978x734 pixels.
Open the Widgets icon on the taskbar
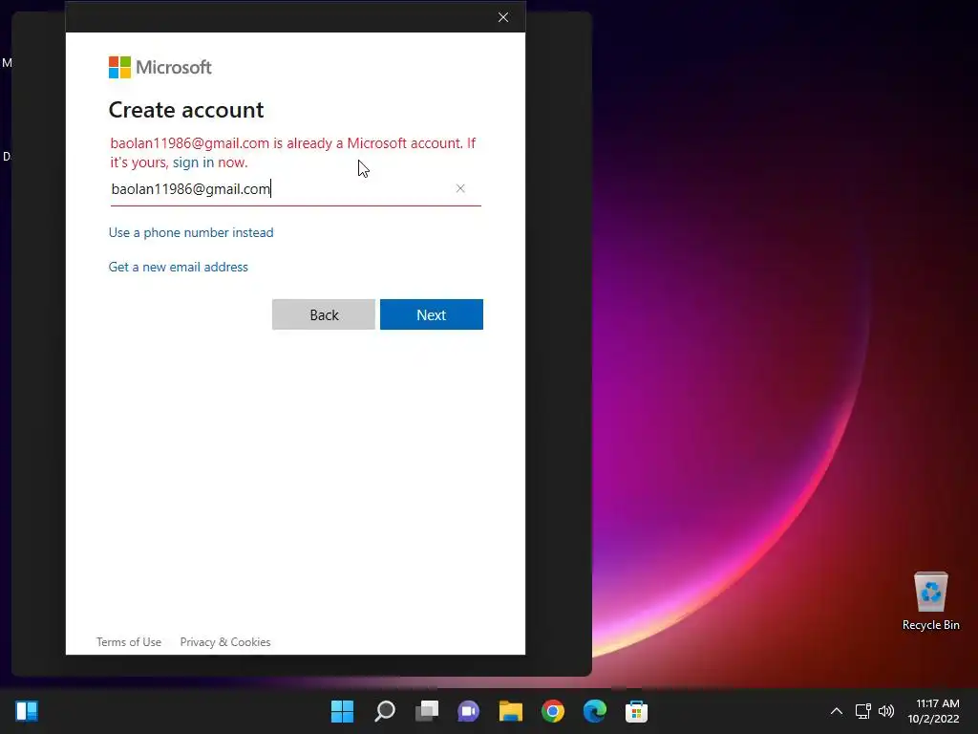click(27, 711)
